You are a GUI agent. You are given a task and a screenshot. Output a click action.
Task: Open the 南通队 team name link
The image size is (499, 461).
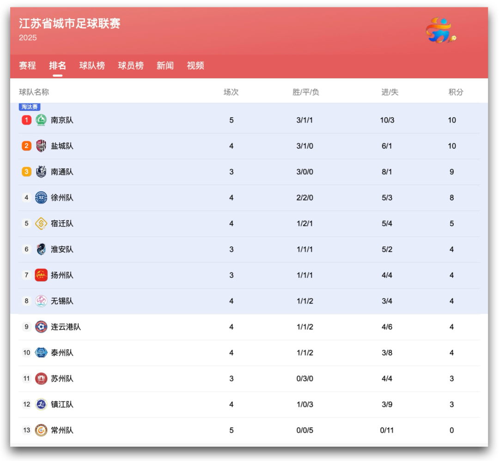[62, 172]
